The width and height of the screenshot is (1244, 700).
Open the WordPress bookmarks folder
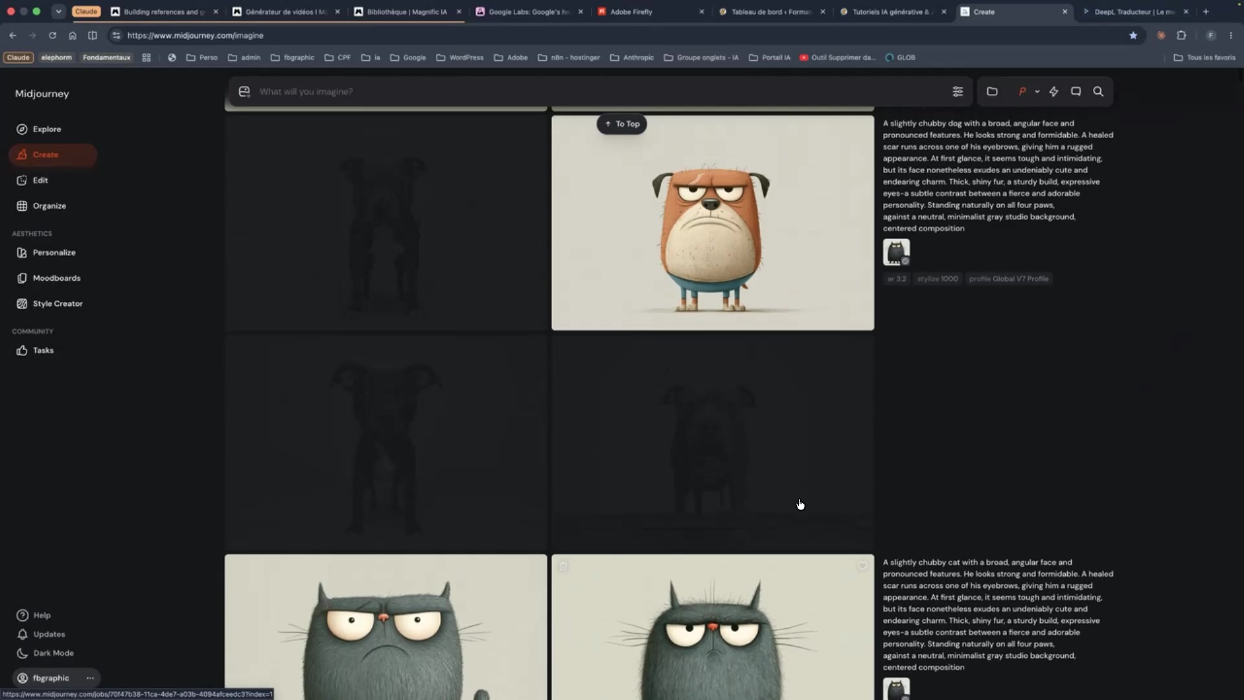[x=460, y=58]
